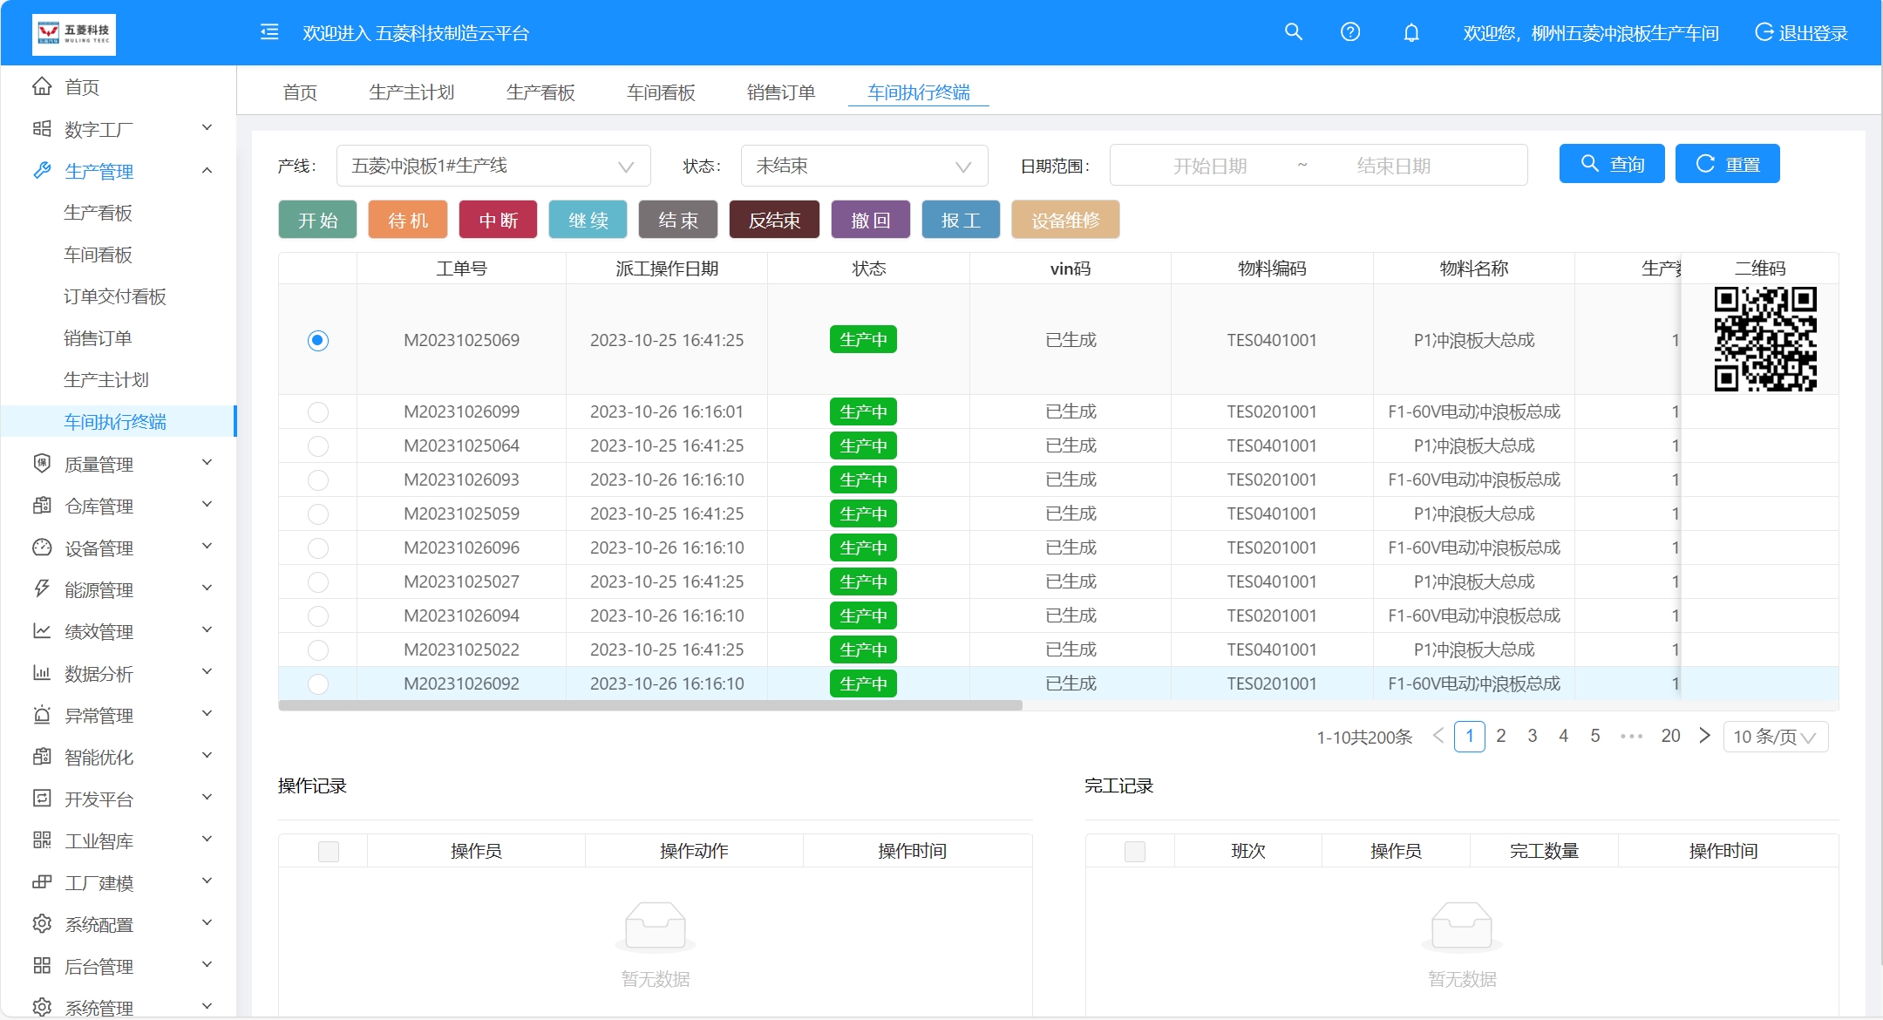Click the 查询 search button

1612,164
